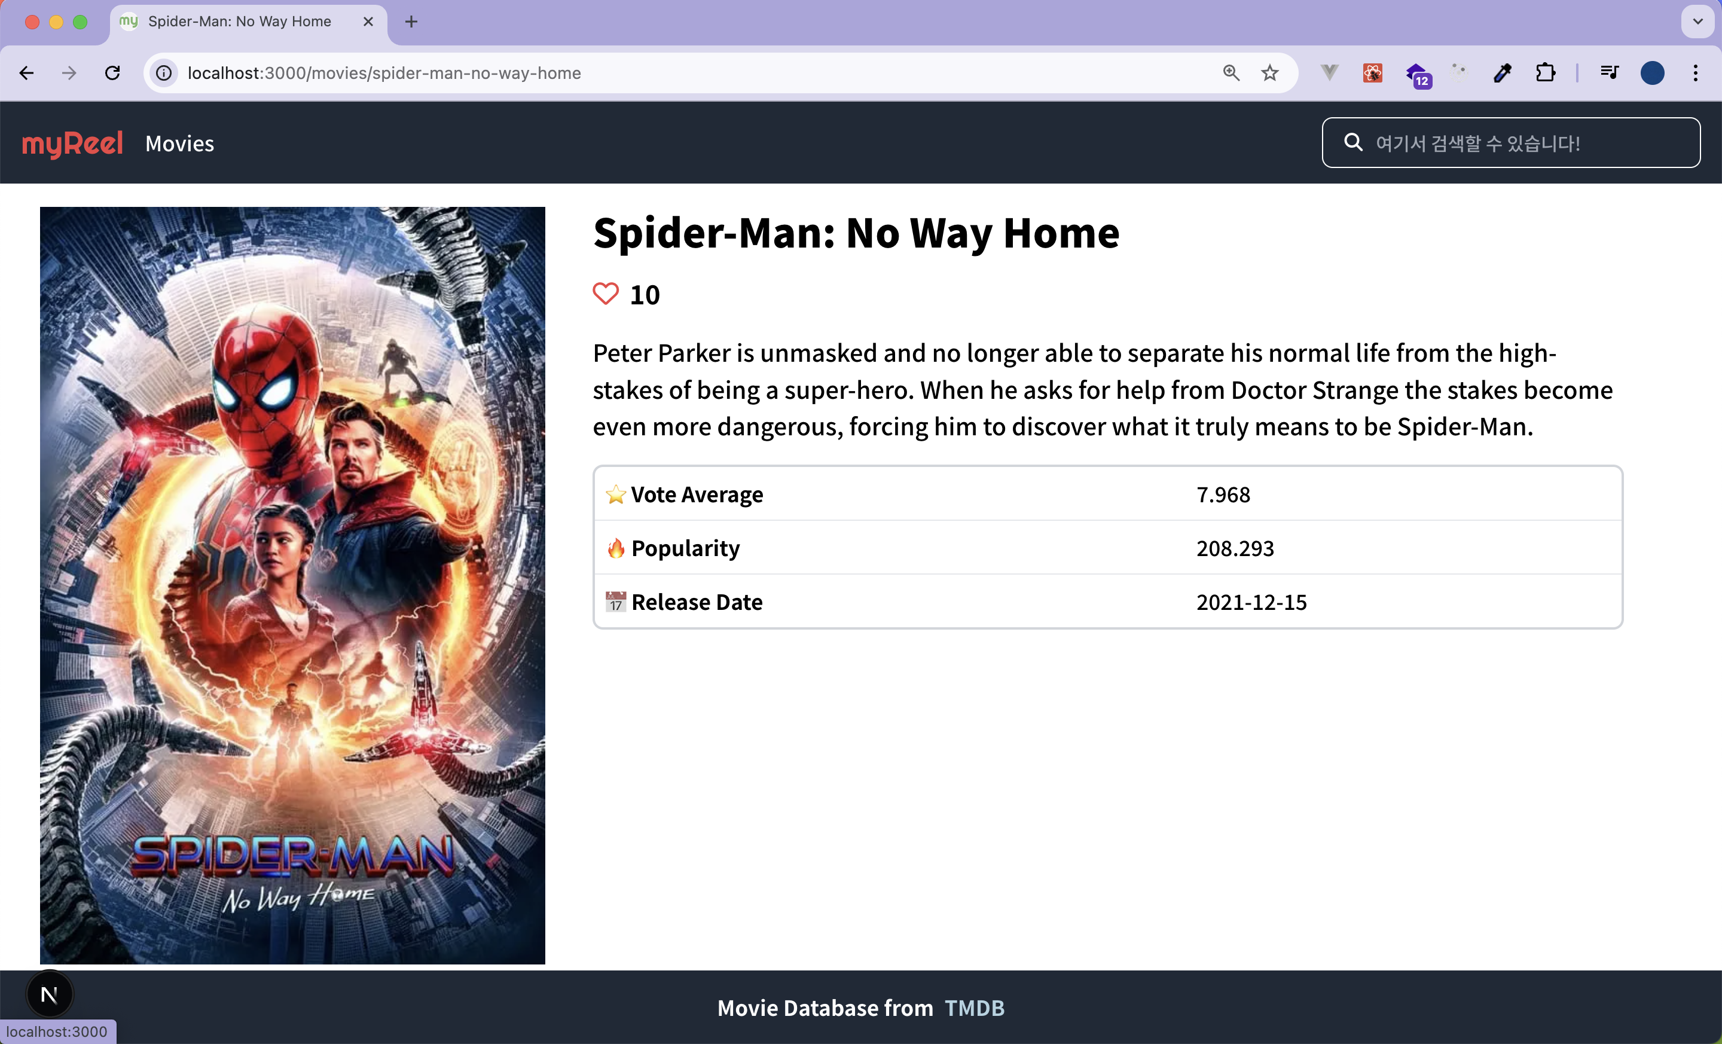Click the star icon beside Vote Average
1722x1044 pixels.
(616, 494)
